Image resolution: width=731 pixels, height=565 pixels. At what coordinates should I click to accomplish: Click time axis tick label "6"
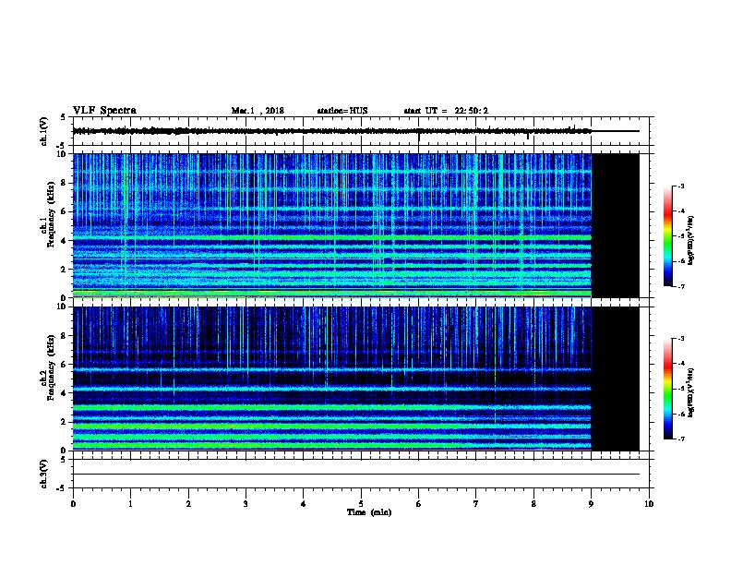point(418,504)
